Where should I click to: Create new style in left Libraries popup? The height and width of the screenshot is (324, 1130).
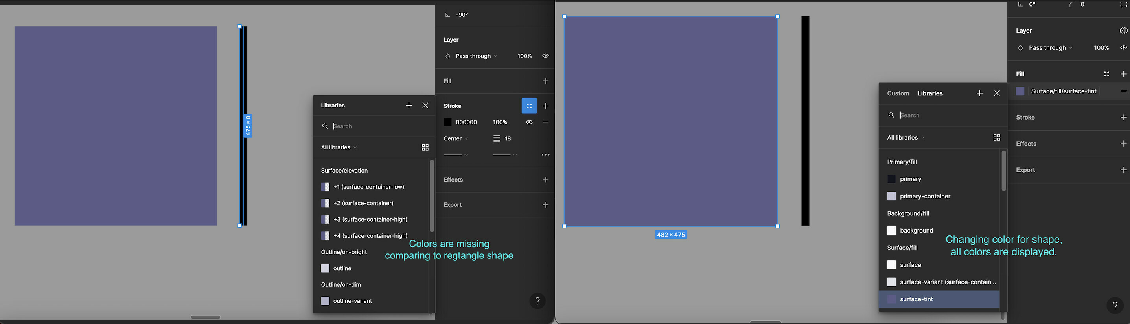(409, 106)
